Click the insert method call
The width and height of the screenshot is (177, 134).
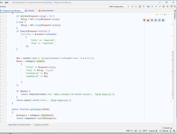point(41,61)
